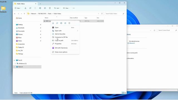Screen dimensions: 178x100
Task: Open the Sort dropdown
Action: pyautogui.click(x=57, y=8)
